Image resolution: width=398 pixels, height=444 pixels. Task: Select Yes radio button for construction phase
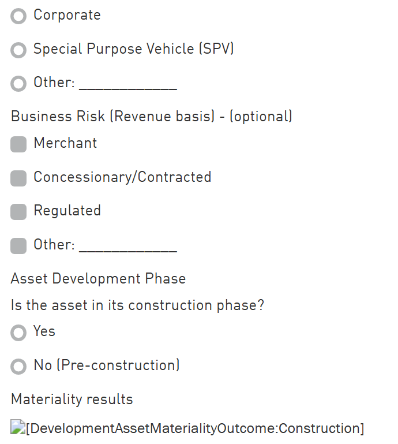[18, 333]
